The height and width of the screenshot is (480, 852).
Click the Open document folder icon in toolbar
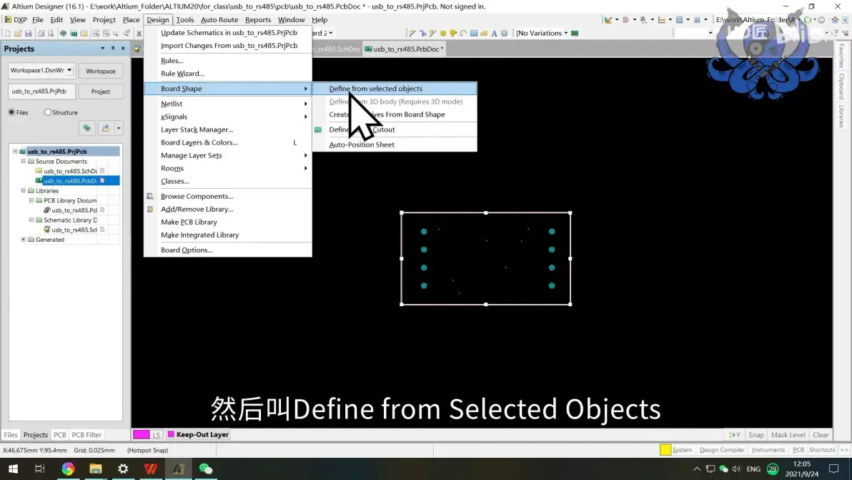click(x=18, y=33)
